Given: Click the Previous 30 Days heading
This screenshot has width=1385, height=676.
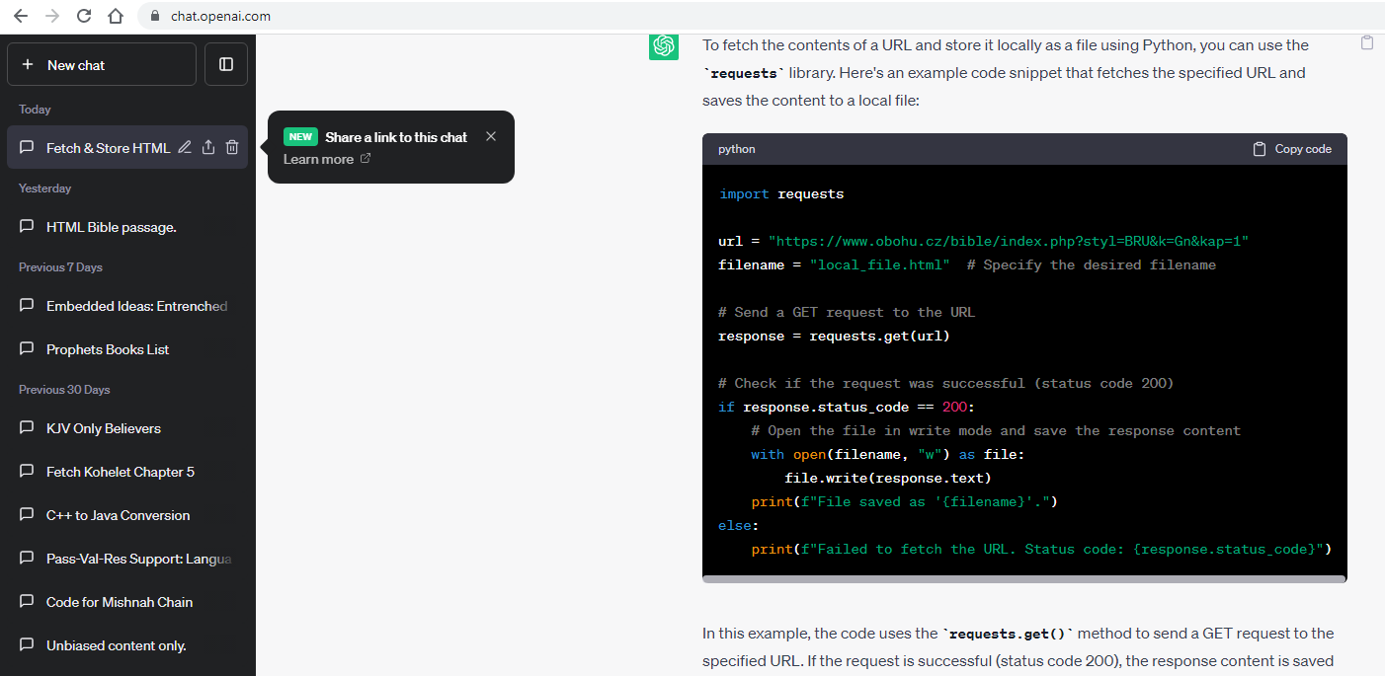Looking at the screenshot, I should tap(64, 390).
